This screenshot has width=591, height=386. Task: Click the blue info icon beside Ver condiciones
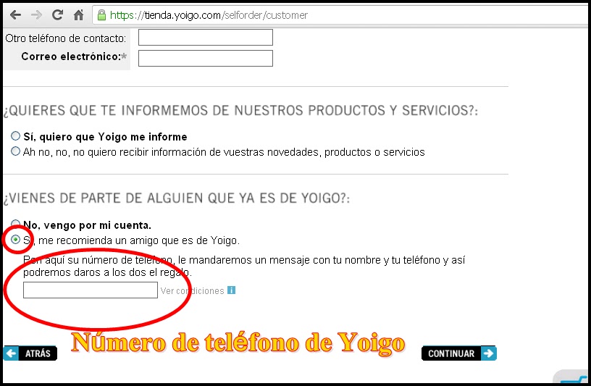pyautogui.click(x=232, y=290)
